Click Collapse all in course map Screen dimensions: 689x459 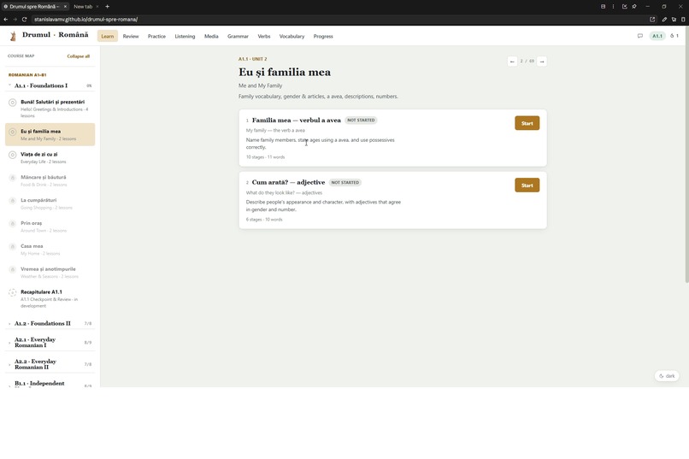click(x=78, y=56)
